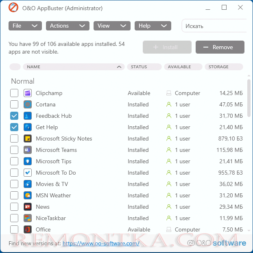Sort by the AVAILABLE column header
Screen dimensions: 253x253
pos(183,67)
